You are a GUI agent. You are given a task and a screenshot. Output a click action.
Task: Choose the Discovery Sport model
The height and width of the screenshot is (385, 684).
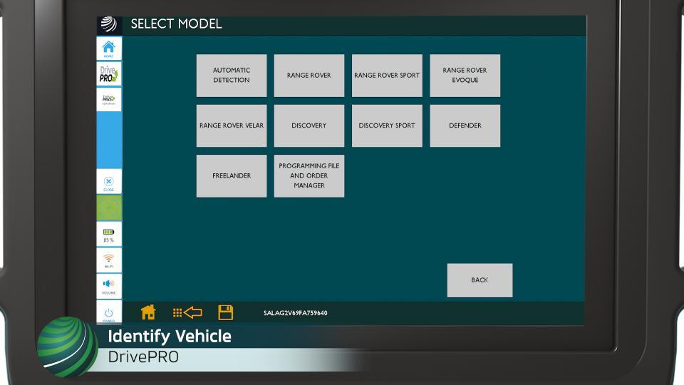click(x=387, y=125)
